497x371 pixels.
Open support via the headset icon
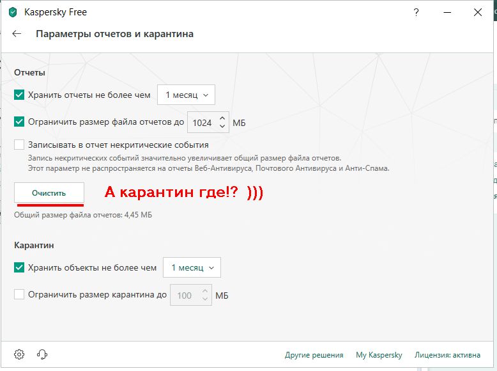pos(42,354)
